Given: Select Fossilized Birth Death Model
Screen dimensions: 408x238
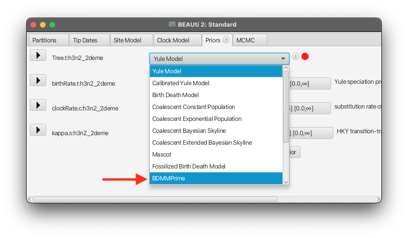Looking at the screenshot, I should click(216, 167).
